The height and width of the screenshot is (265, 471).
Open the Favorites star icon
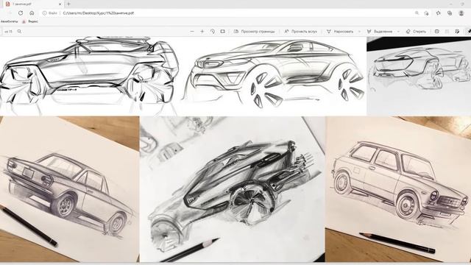[x=439, y=13]
